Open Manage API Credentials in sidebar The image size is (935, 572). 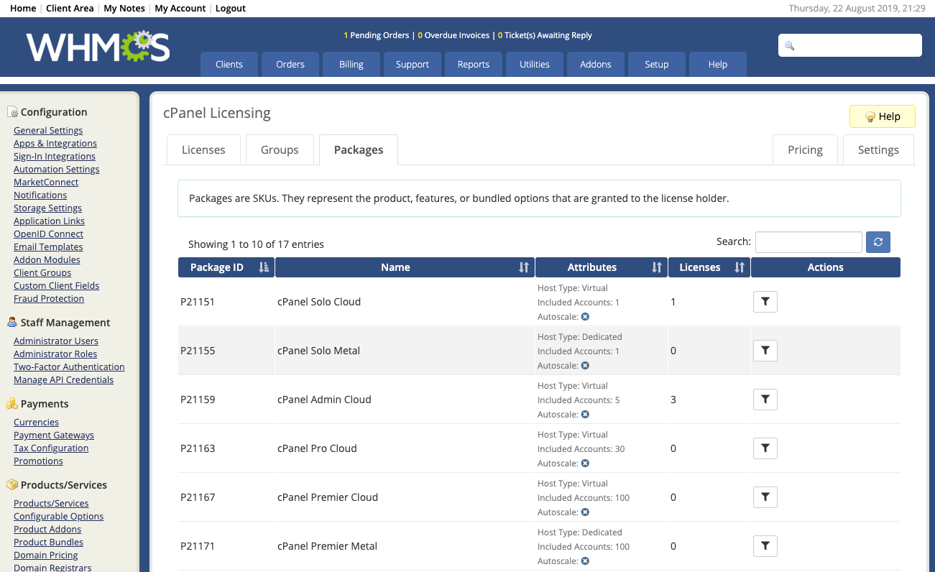point(63,379)
